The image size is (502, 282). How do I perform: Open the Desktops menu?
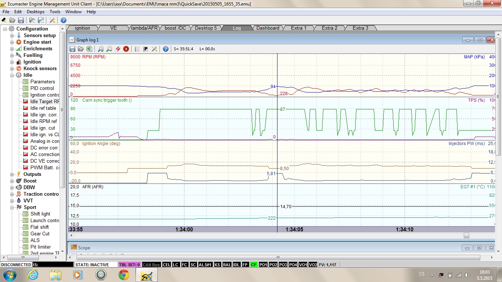[x=35, y=12]
